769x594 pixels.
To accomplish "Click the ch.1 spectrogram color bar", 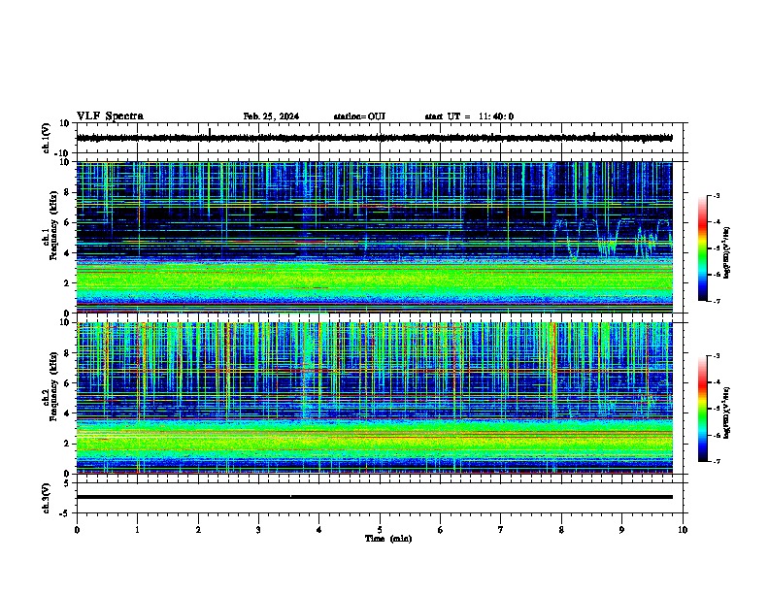I will pos(702,248).
